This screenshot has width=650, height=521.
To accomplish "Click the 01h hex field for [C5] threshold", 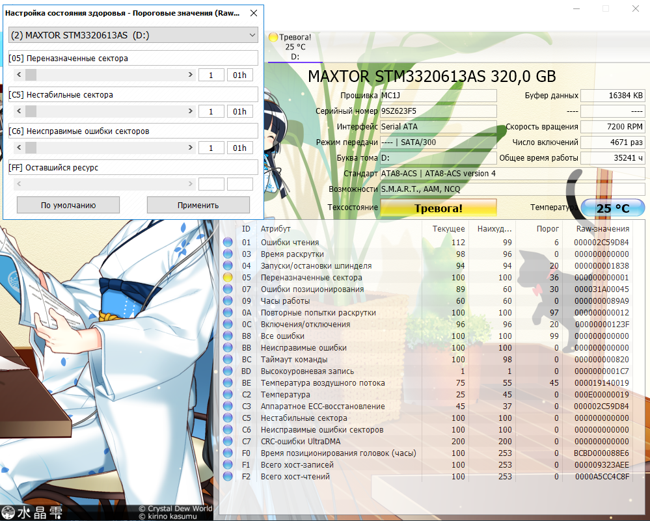I will pos(240,111).
